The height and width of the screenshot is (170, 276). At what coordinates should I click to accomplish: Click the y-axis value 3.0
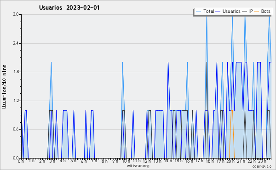(16, 14)
